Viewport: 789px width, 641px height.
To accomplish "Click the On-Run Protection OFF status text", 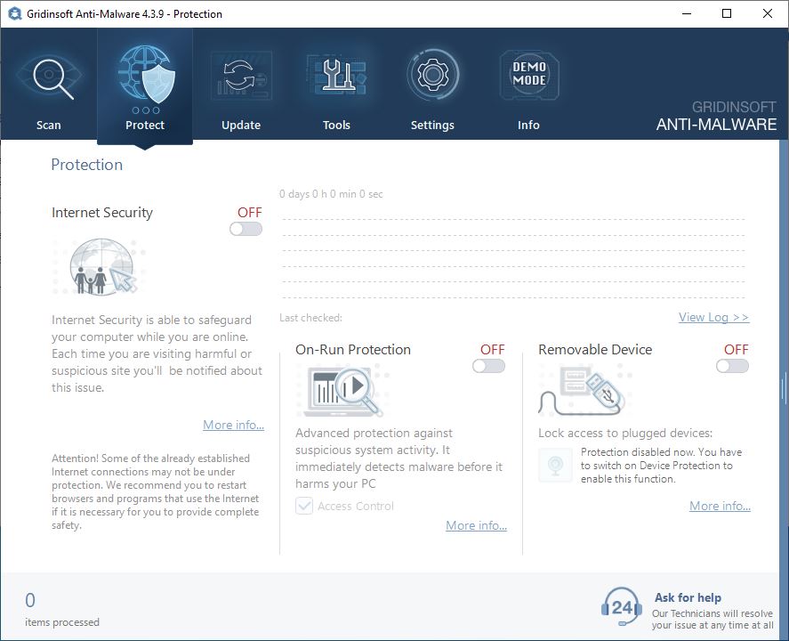I will pos(493,350).
